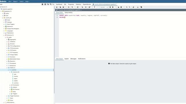Click the Stop query square icon
186x104 pixels.
click(110, 7)
